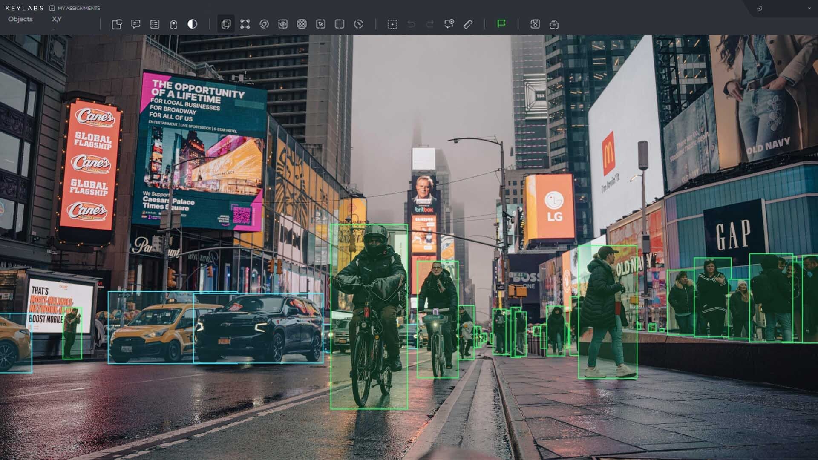Viewport: 818px width, 460px height.
Task: Select the helmeted cyclist bounding box
Action: (369, 316)
